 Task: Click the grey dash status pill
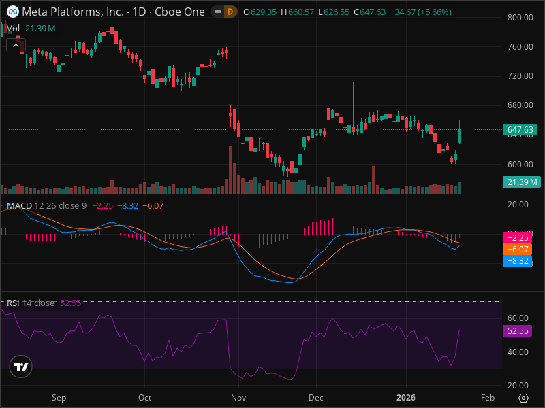pyautogui.click(x=218, y=12)
